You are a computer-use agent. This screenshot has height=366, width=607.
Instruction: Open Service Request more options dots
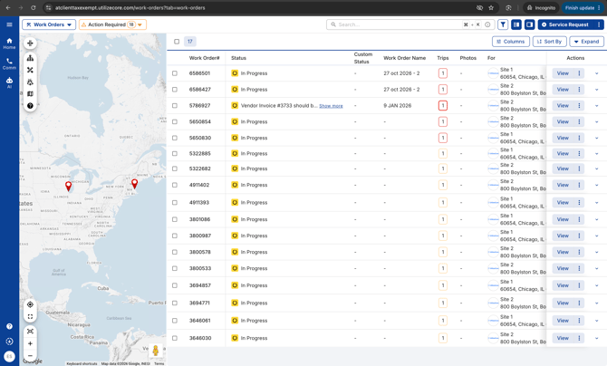point(599,24)
